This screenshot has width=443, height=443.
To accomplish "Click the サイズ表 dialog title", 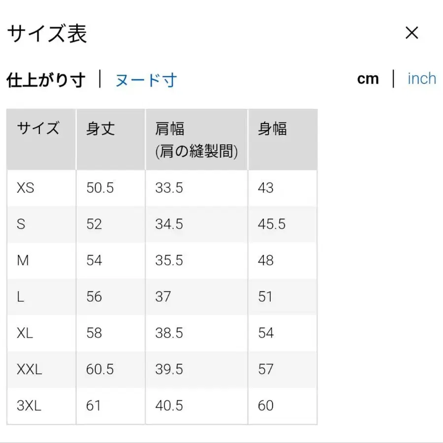I will pyautogui.click(x=47, y=33).
